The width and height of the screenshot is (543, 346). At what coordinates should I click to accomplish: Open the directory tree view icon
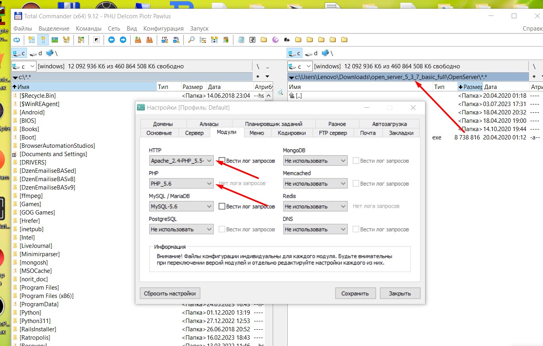(x=66, y=40)
